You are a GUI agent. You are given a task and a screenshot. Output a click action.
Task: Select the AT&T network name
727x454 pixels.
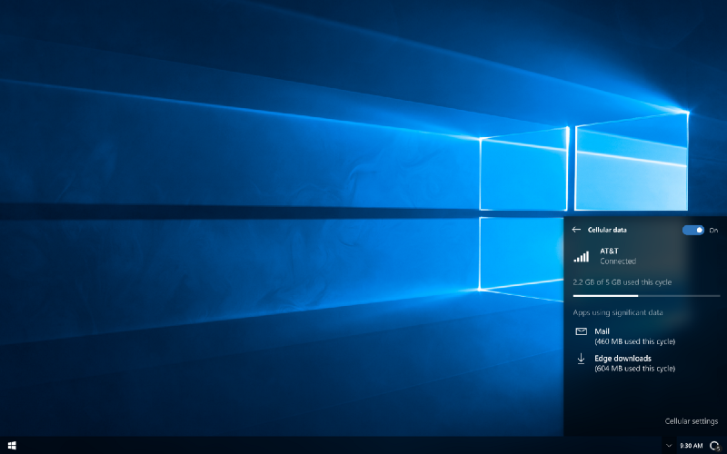click(609, 251)
